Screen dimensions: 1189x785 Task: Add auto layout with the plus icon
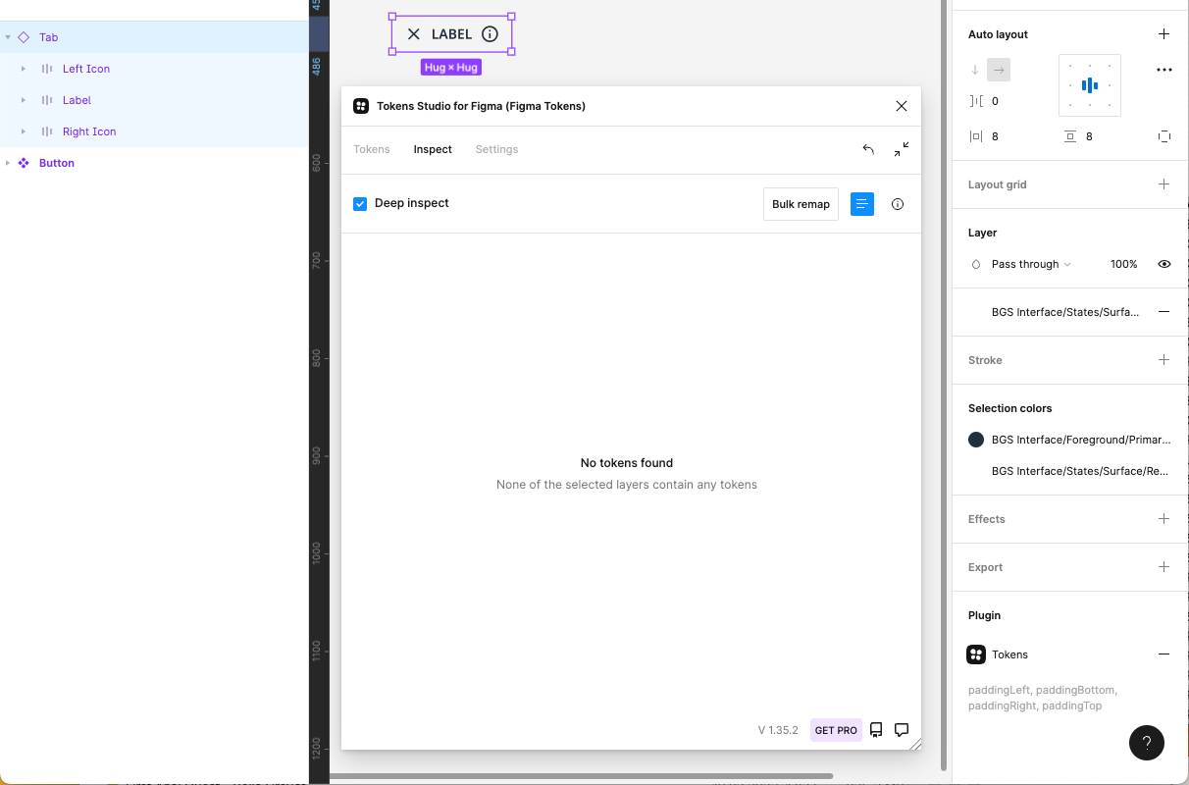pos(1163,34)
